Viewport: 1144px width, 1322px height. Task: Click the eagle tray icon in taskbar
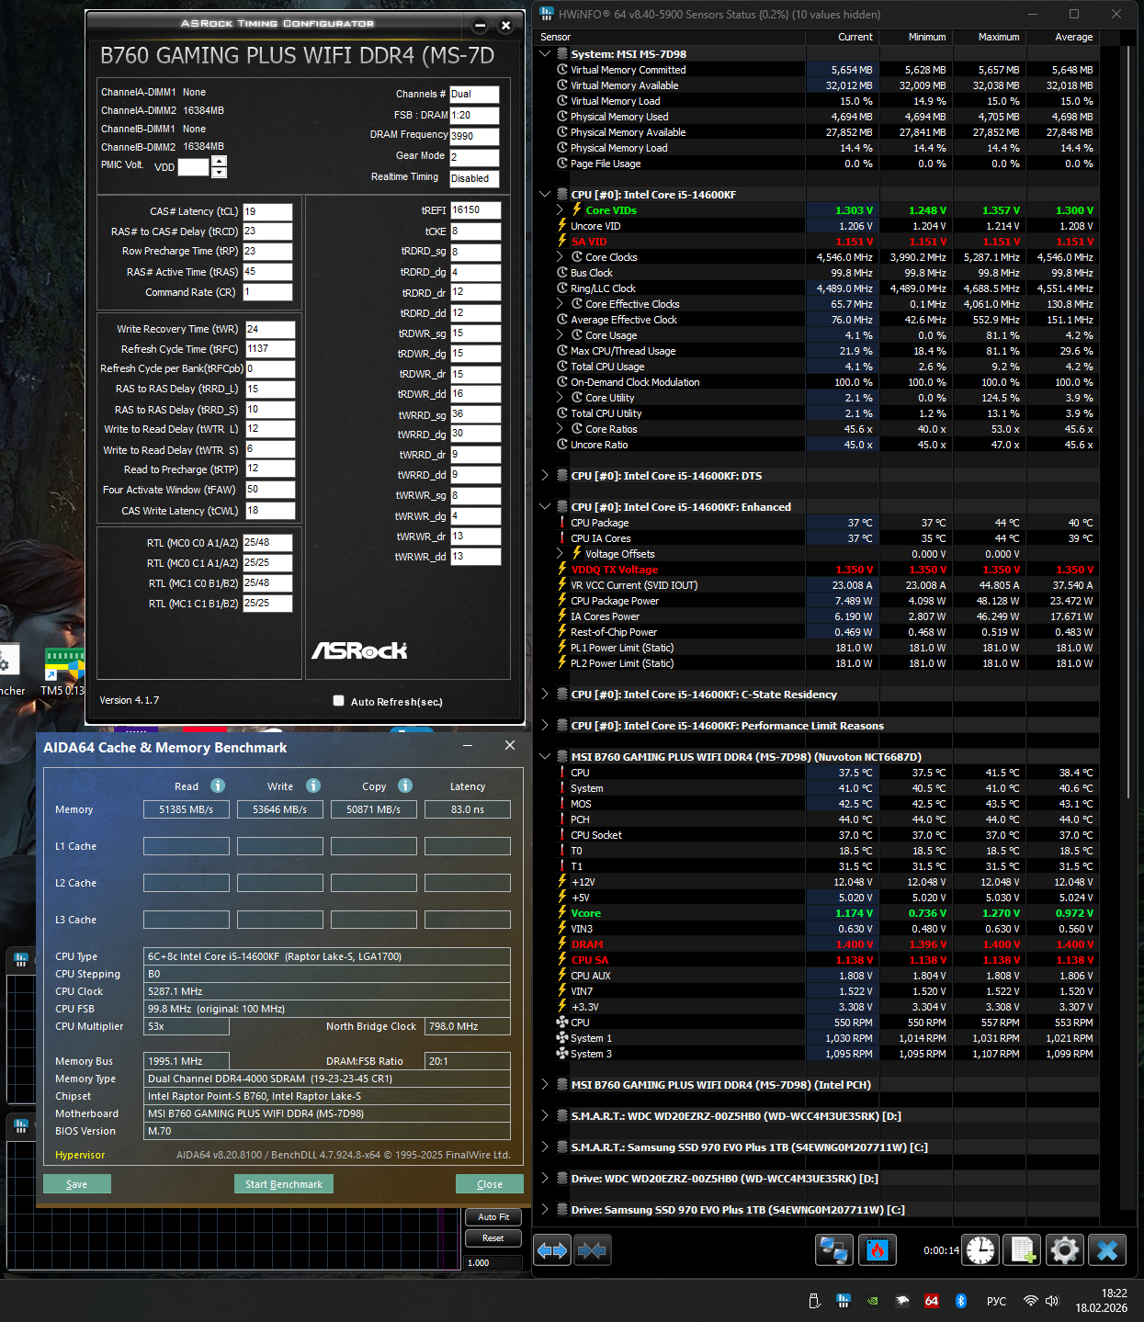[902, 1301]
